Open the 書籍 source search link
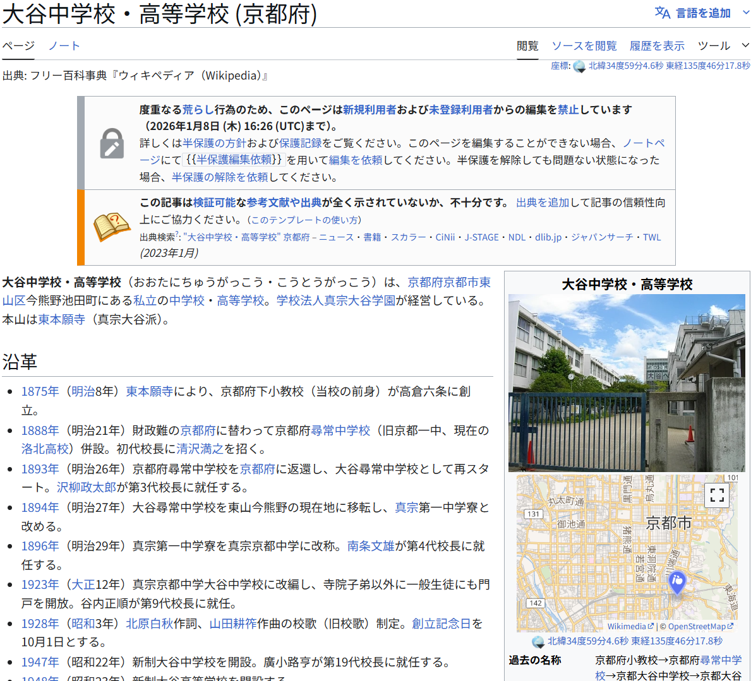Image resolution: width=751 pixels, height=681 pixels. [x=372, y=237]
